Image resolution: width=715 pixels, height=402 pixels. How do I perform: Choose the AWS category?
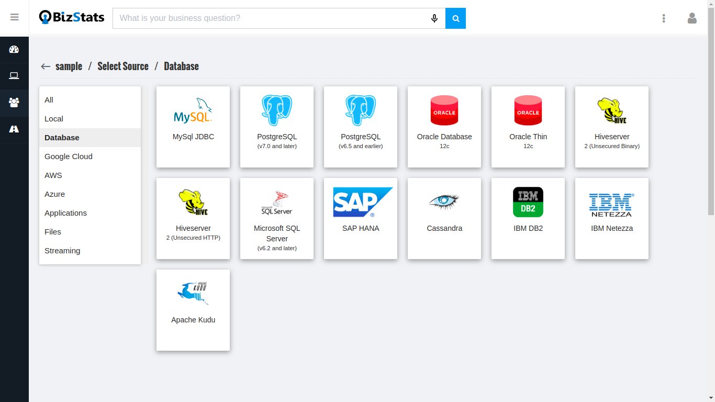coord(90,175)
